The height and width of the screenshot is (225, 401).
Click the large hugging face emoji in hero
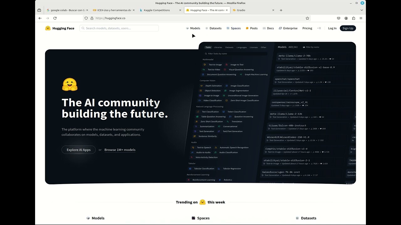(x=70, y=84)
